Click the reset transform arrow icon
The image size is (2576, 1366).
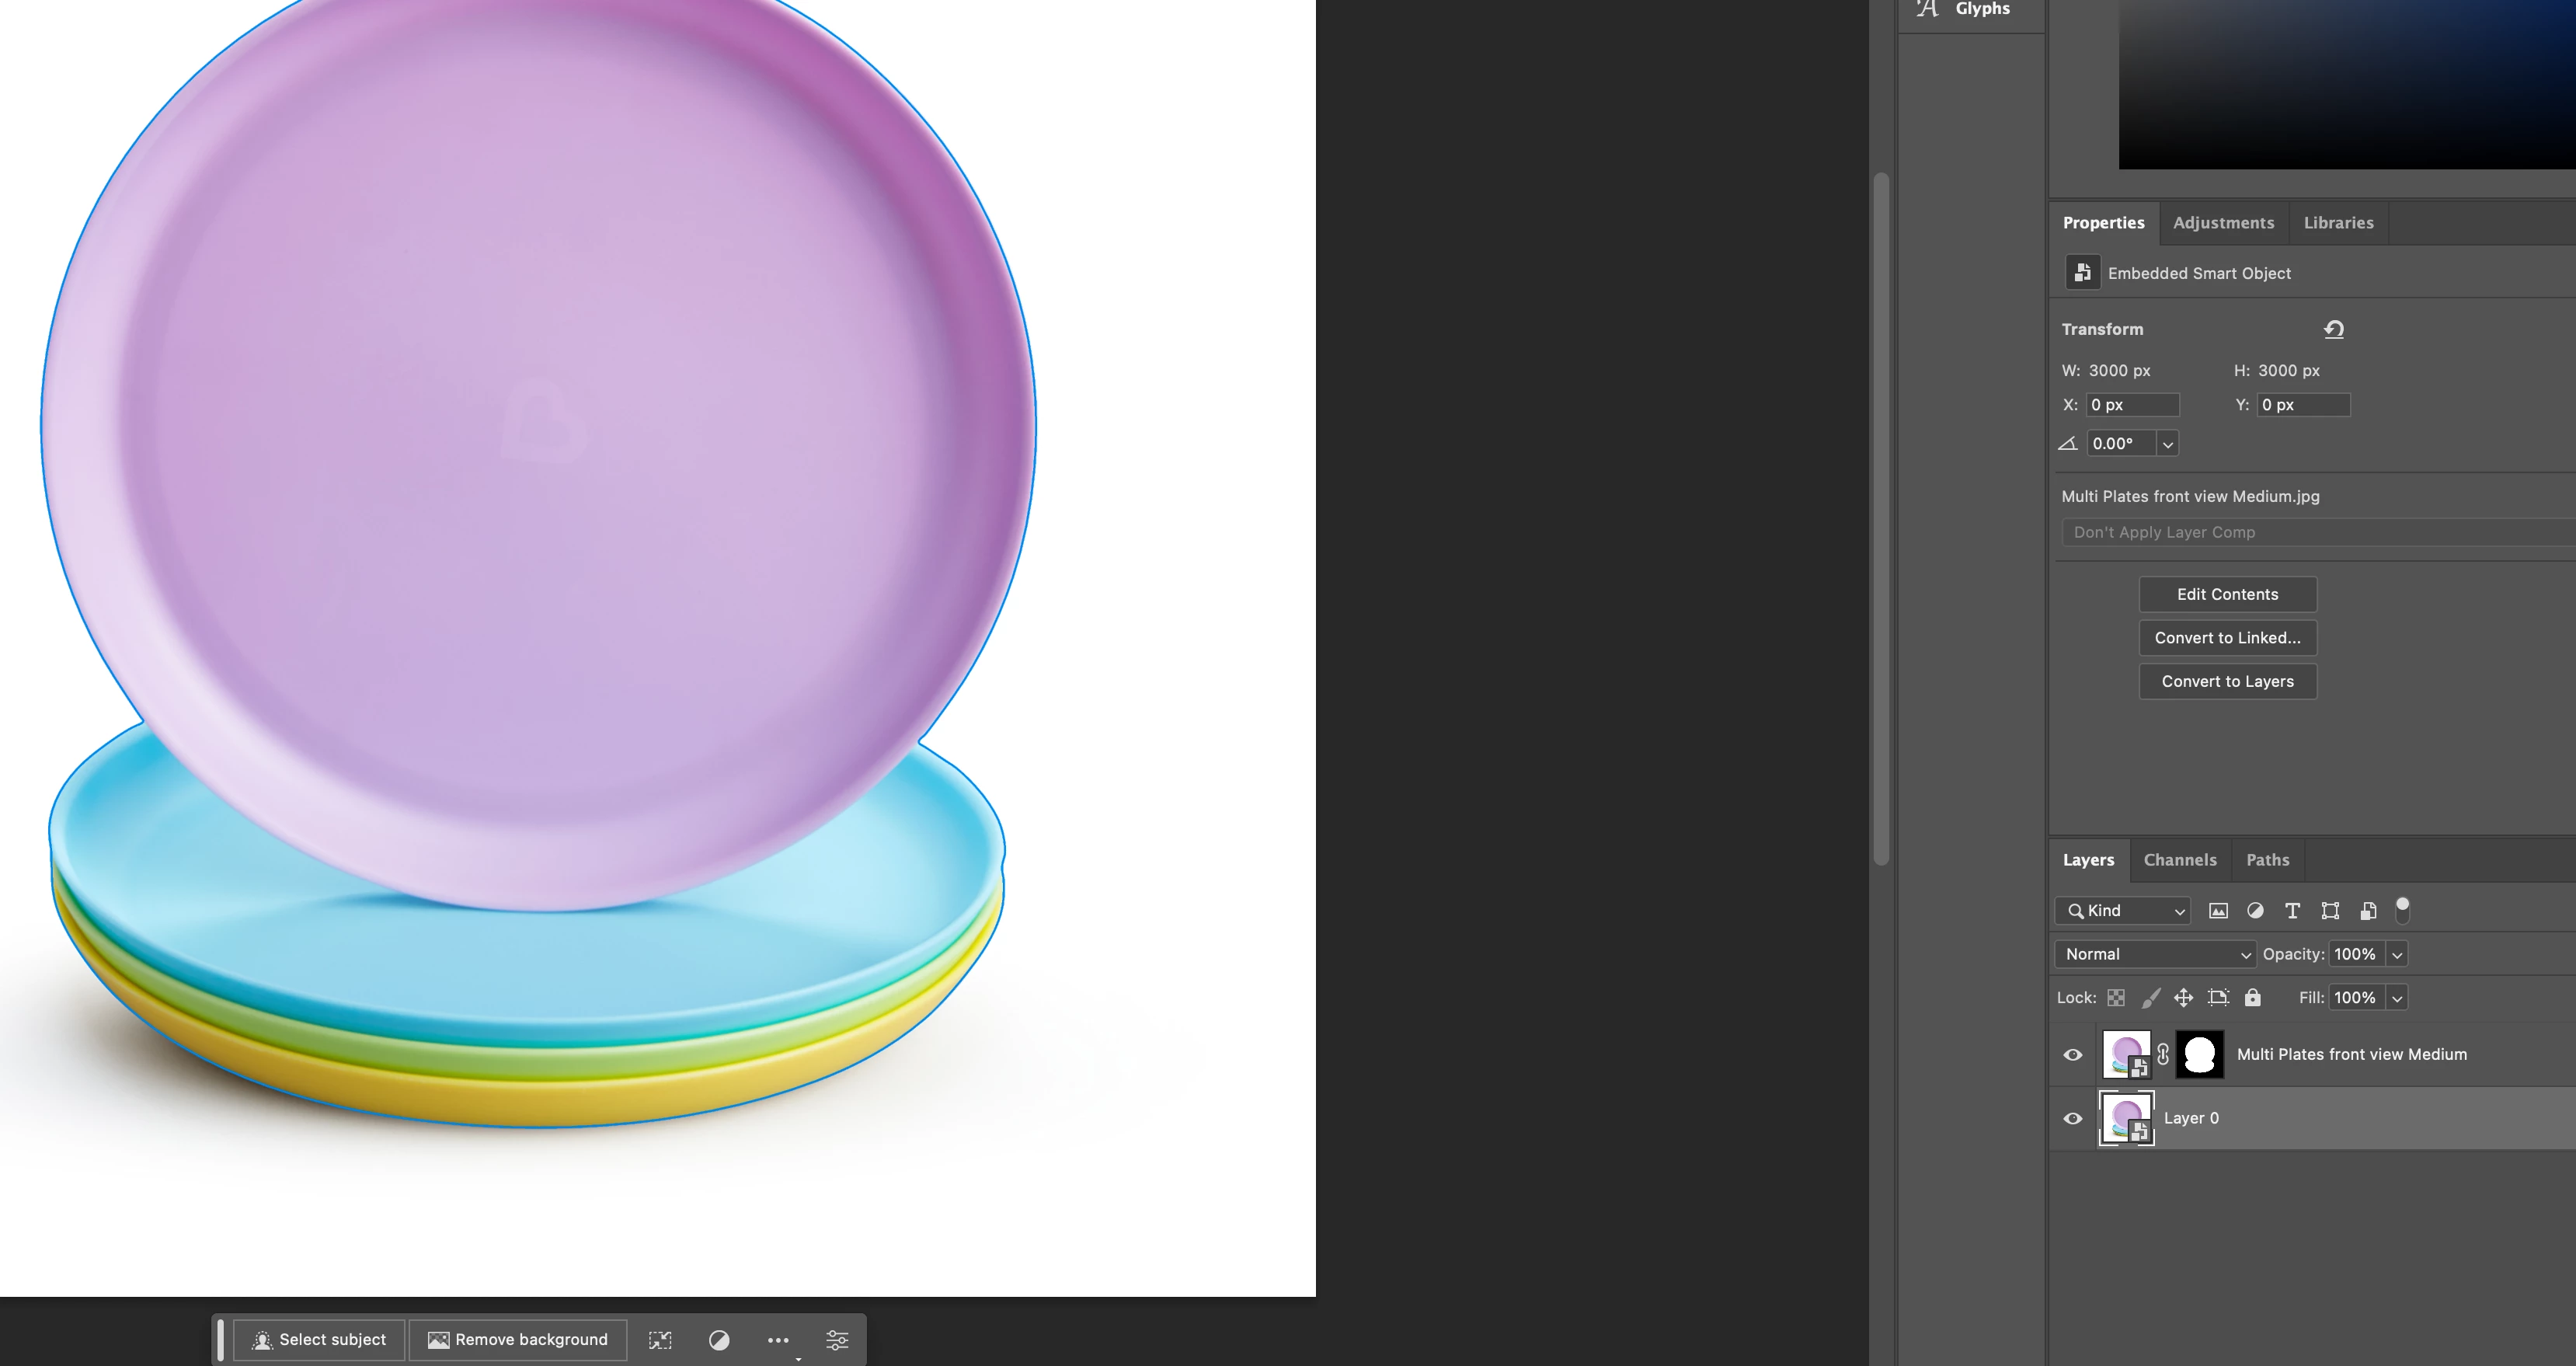[2334, 329]
